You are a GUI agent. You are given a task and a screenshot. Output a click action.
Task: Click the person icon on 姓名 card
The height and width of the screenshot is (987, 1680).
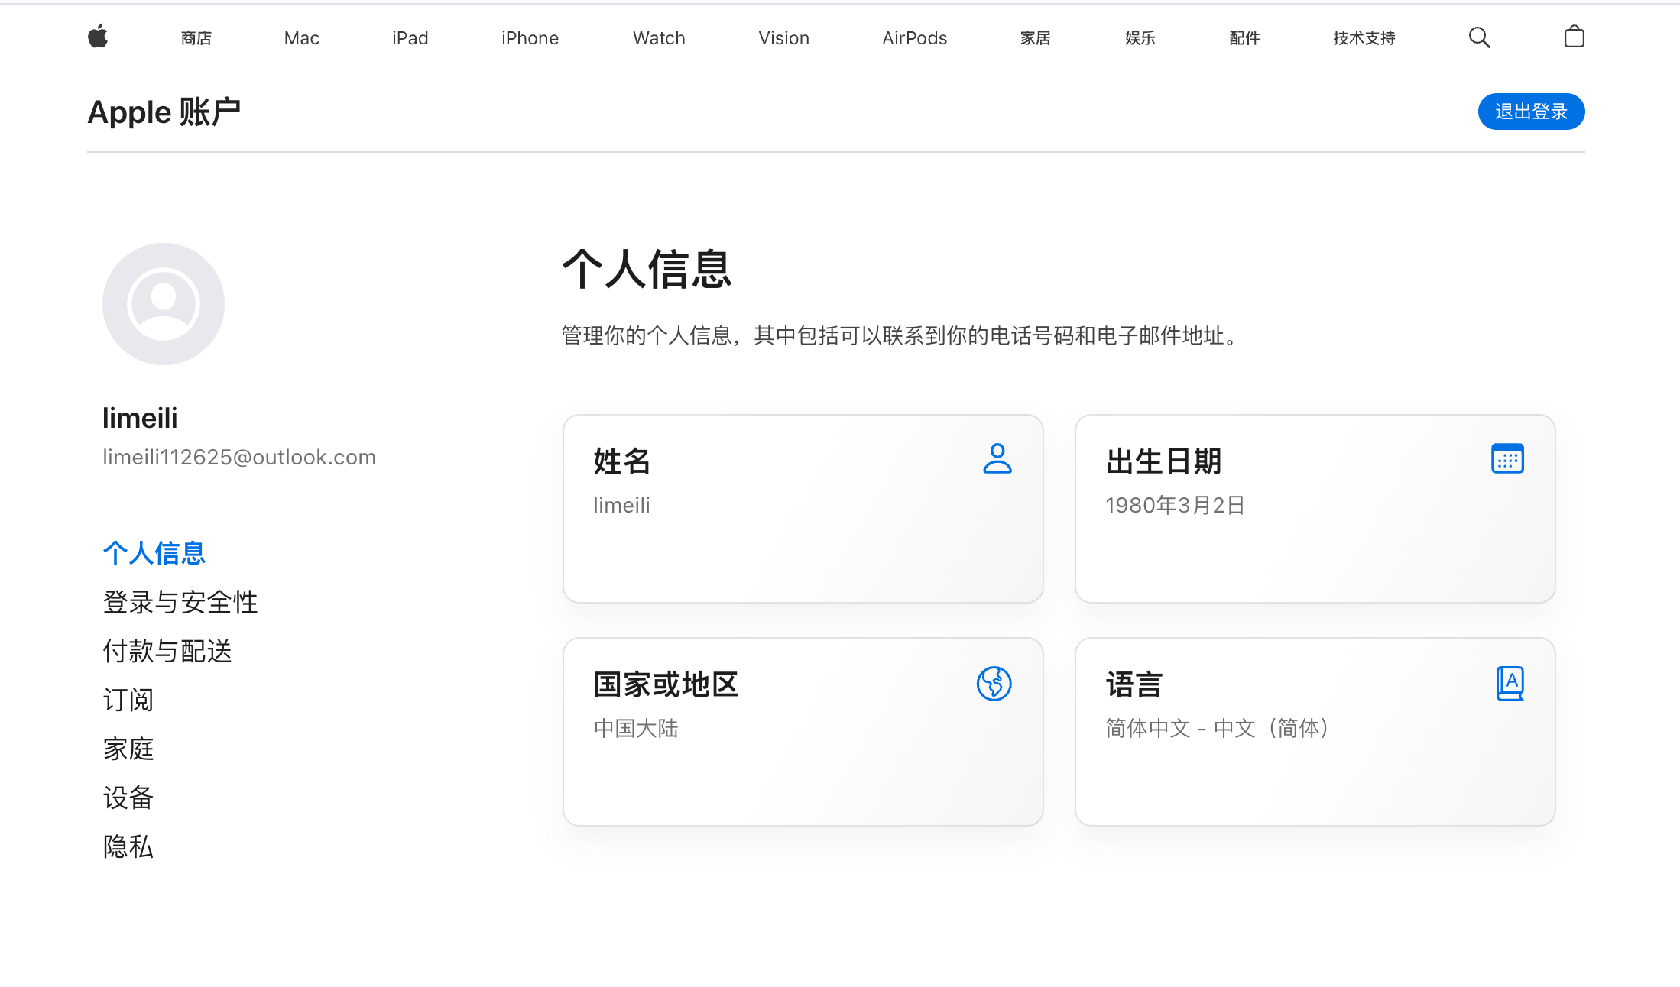point(997,458)
